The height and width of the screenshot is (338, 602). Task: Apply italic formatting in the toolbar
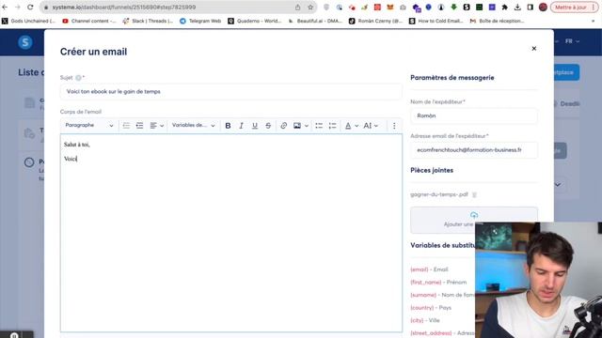coord(241,125)
